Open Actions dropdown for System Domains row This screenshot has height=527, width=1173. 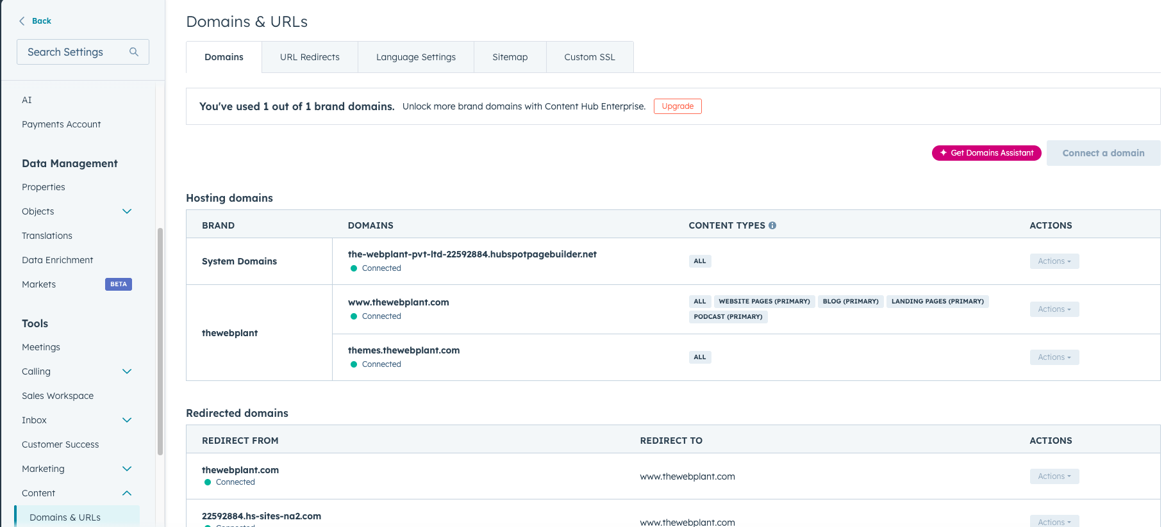point(1054,261)
